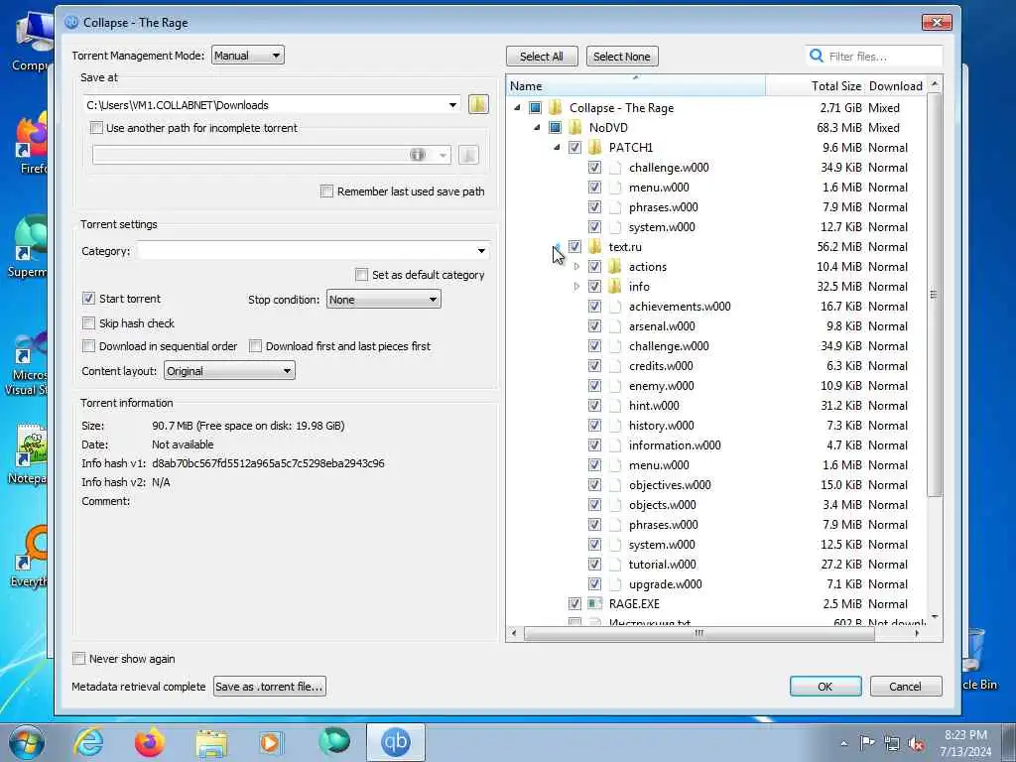Click the PATCH1 folder icon
Screen dimensions: 1016x762
[x=595, y=147]
